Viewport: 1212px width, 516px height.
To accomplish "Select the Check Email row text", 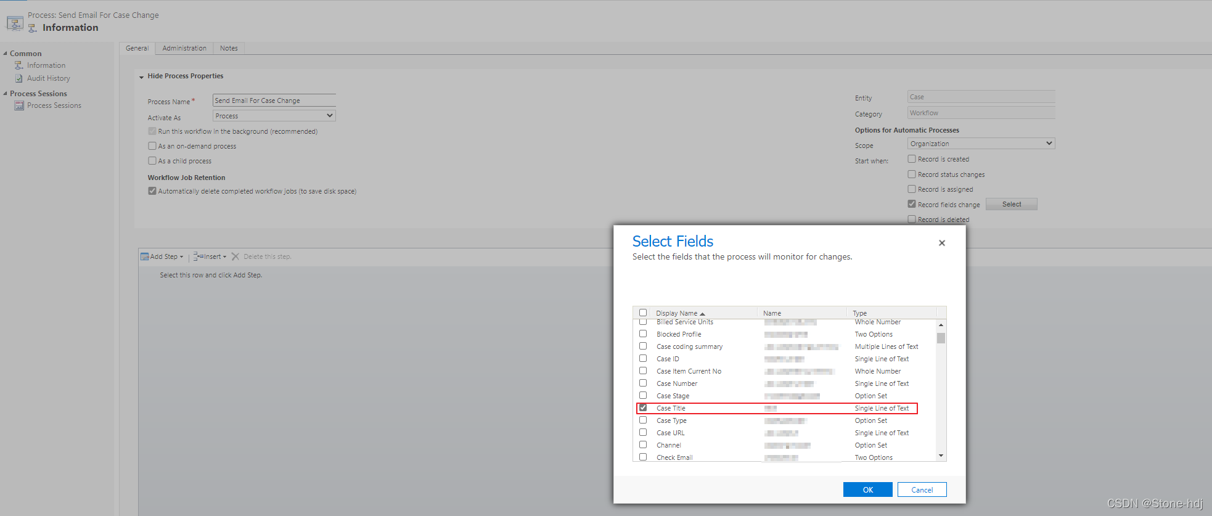I will pos(674,457).
